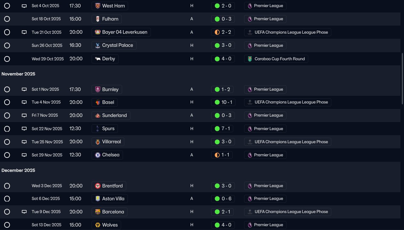Open the Villarreal team button
The width and height of the screenshot is (404, 230).
pyautogui.click(x=108, y=142)
